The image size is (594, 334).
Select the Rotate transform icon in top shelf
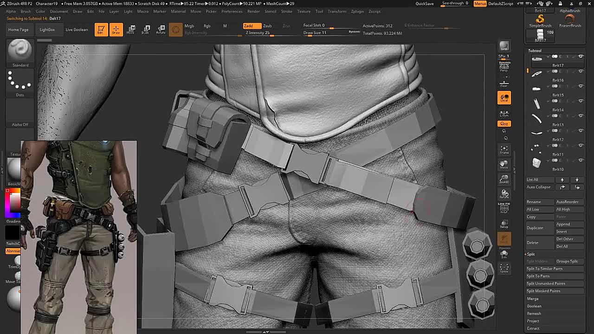[x=161, y=30]
